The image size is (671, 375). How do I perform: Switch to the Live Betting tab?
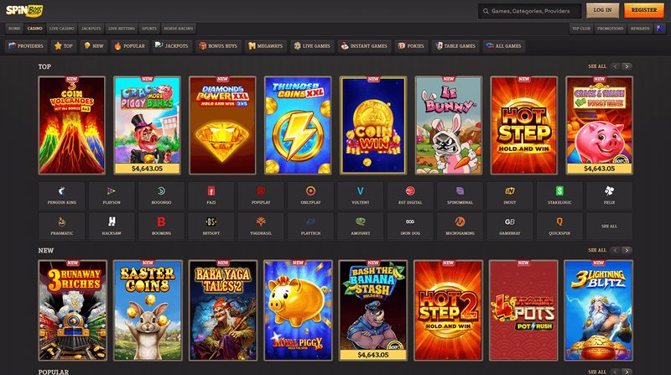pos(122,29)
